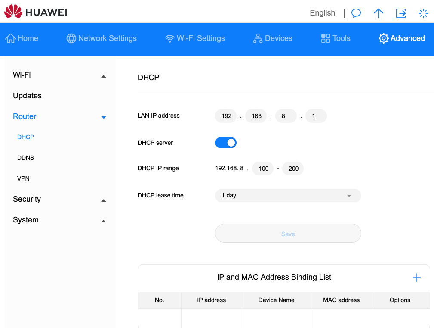Screen dimensions: 434x328
Task: Open the Tools tab
Action: [336, 38]
